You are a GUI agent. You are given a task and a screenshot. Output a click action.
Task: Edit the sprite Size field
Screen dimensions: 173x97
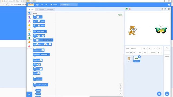point(145,53)
